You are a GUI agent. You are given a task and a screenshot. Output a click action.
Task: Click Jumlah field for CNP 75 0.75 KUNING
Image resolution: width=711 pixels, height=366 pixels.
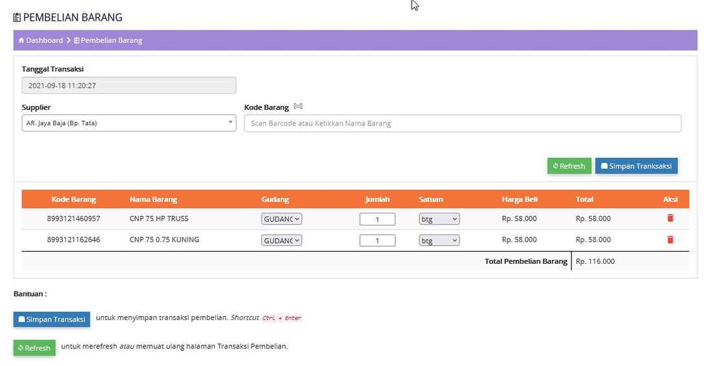point(377,241)
